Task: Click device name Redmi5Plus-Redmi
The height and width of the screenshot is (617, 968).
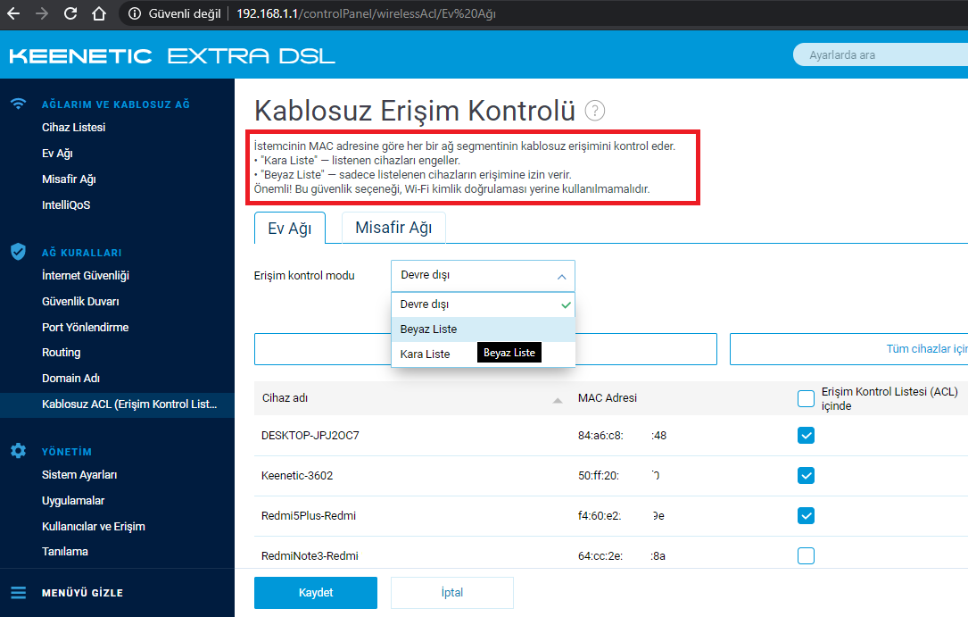Action: coord(309,516)
